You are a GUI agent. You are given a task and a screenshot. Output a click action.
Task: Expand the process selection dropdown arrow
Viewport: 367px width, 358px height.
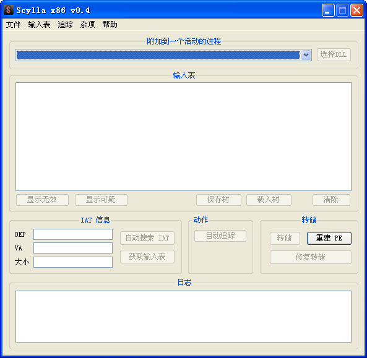click(306, 55)
